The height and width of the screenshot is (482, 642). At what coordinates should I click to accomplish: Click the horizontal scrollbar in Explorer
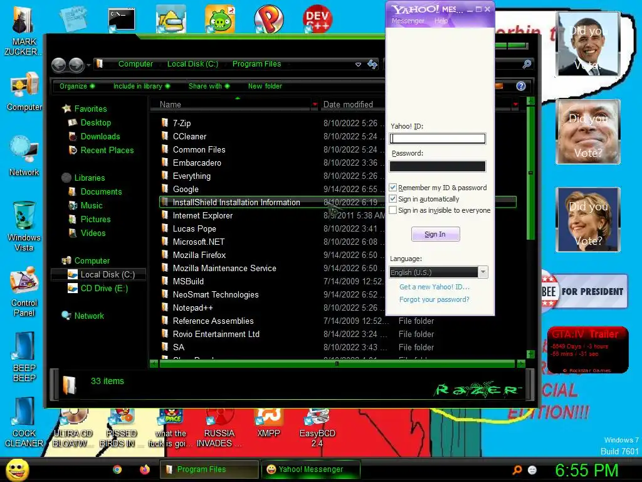click(x=337, y=363)
